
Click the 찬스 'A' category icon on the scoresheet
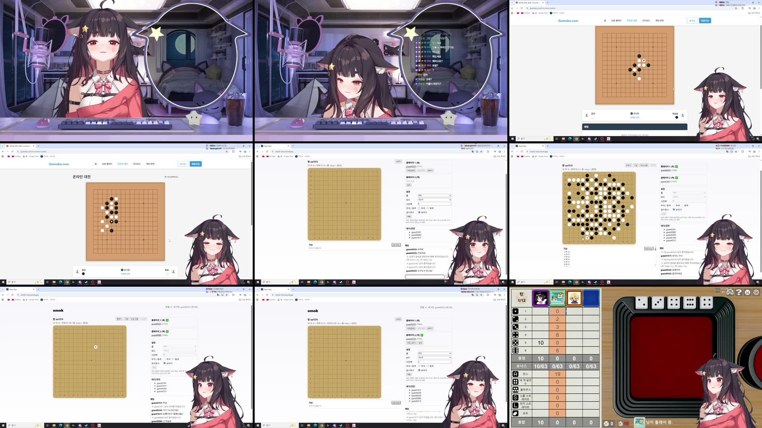[x=515, y=374]
